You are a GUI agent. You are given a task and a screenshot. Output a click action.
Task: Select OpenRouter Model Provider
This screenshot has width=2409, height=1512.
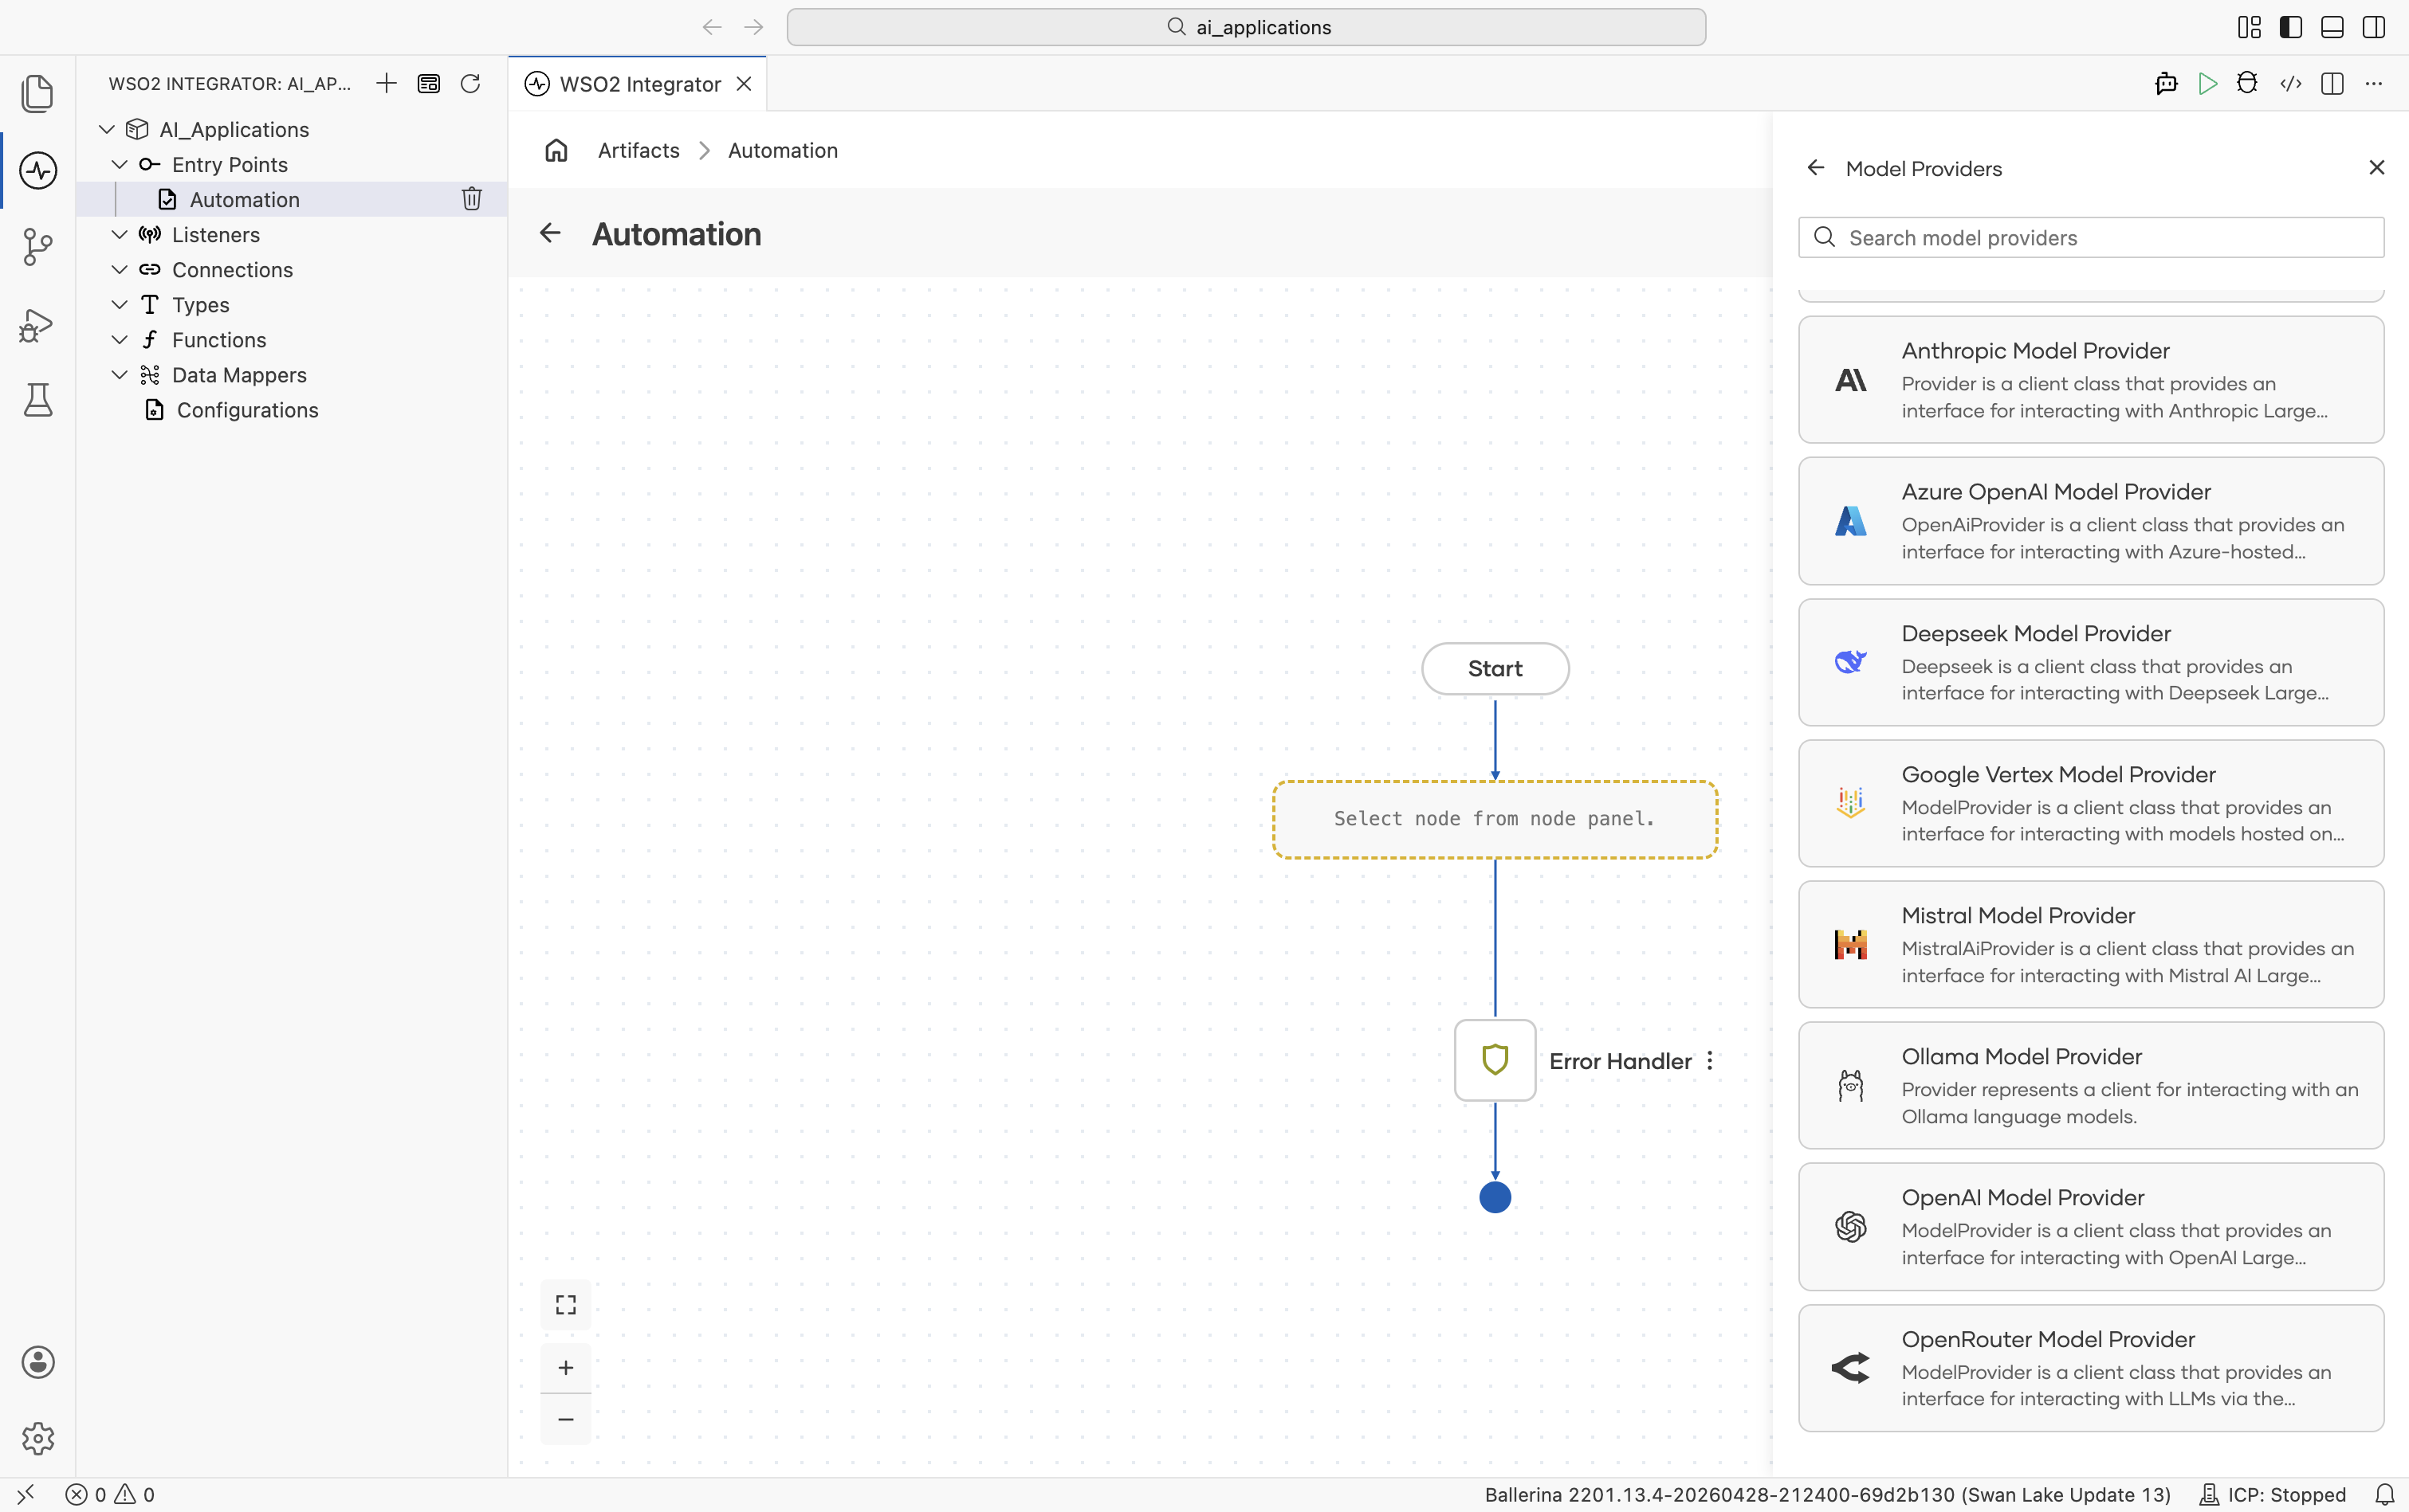tap(2091, 1368)
